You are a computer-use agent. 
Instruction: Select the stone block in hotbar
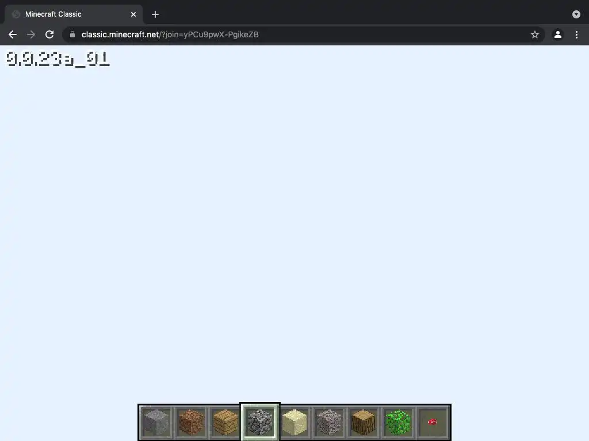coord(156,422)
